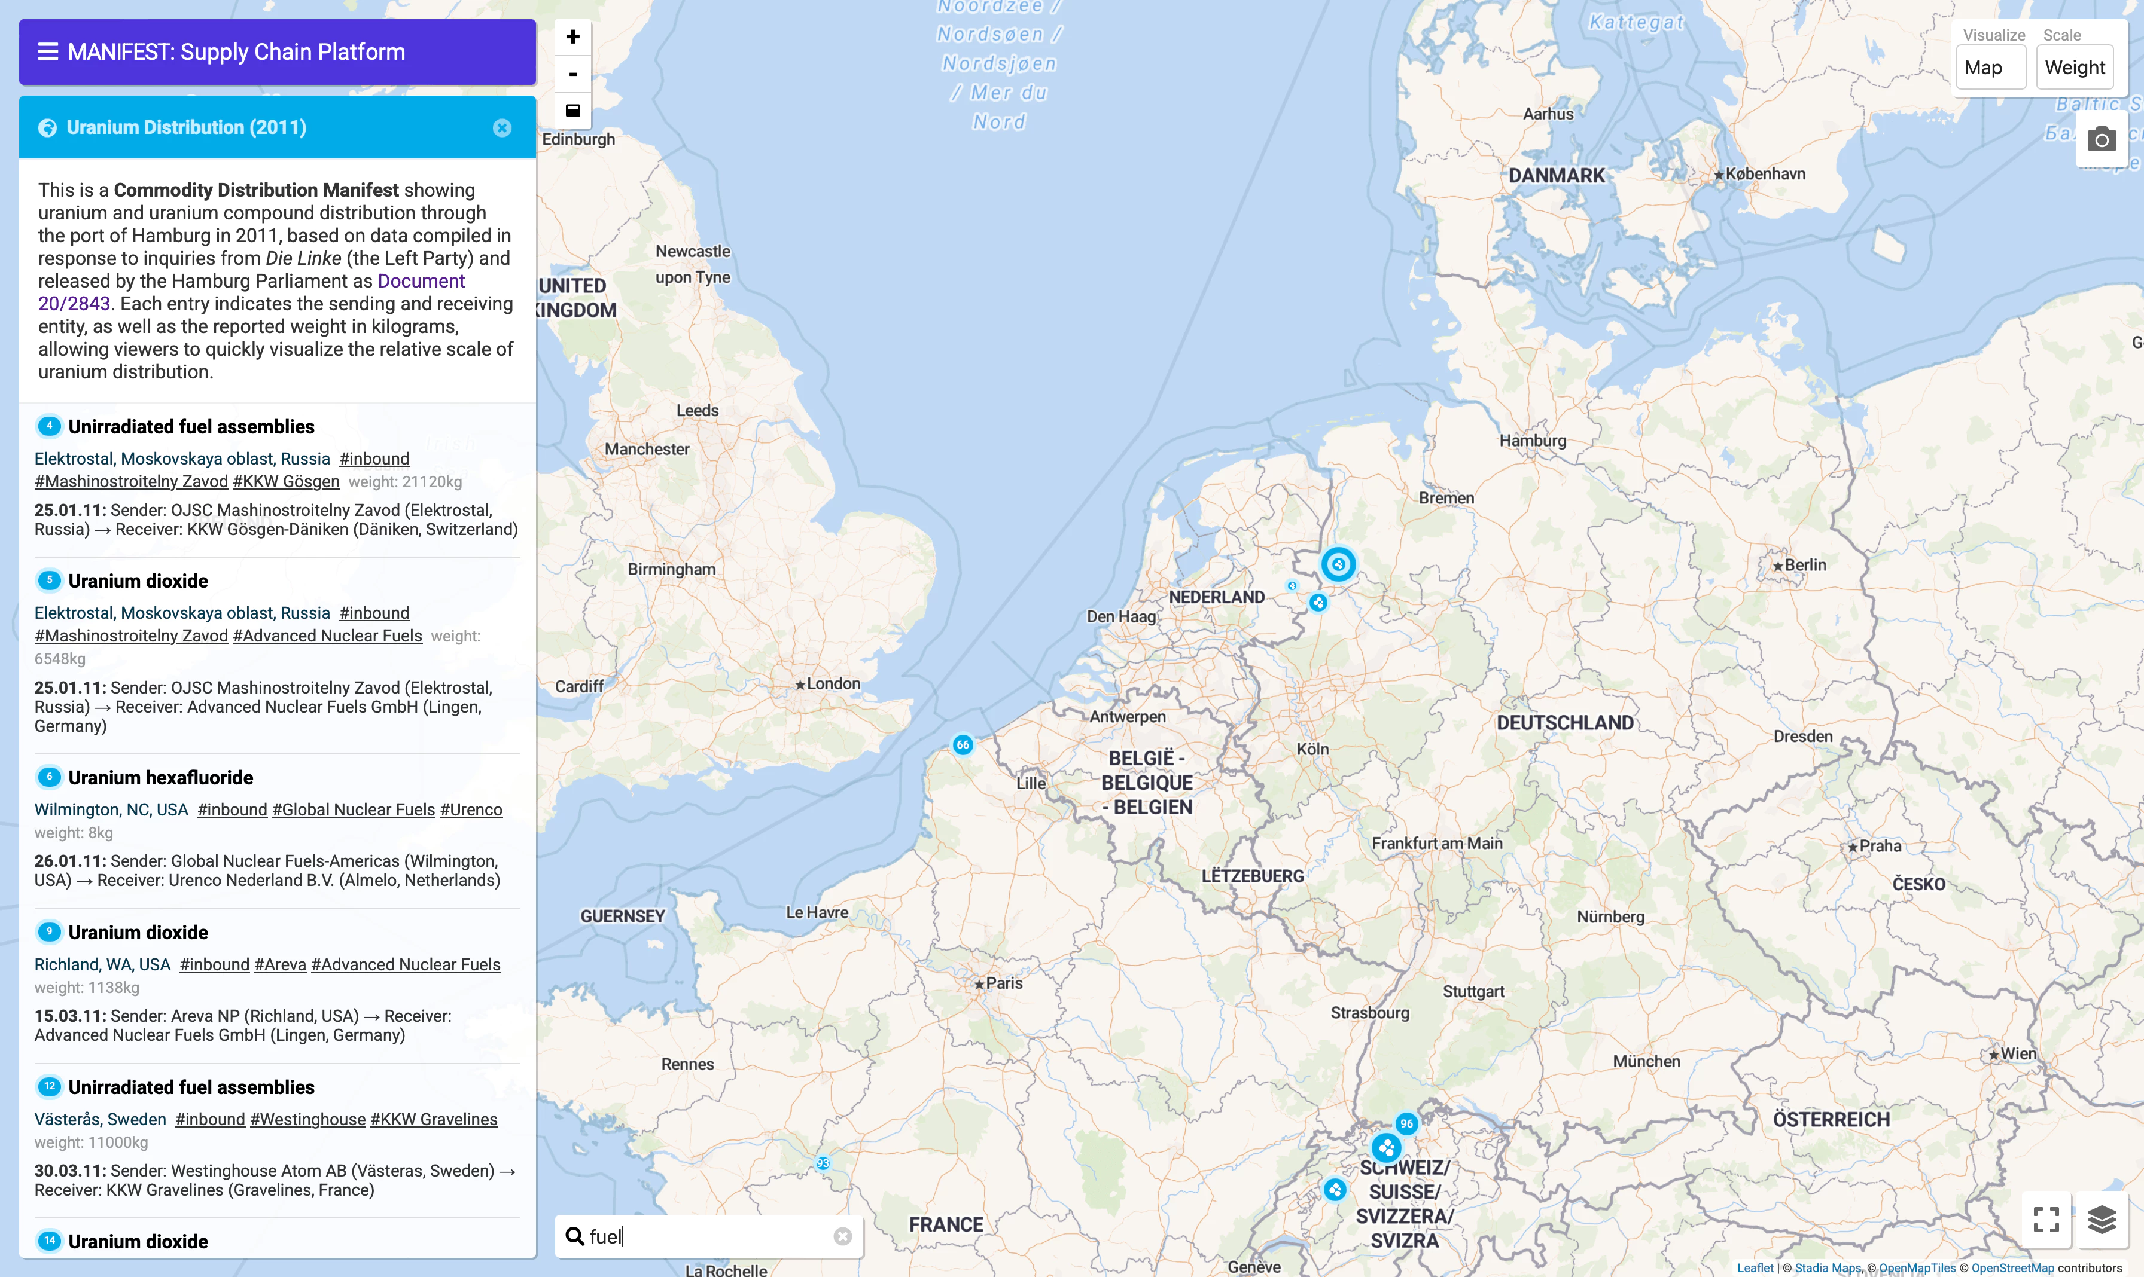Open the map layers selector

(x=2101, y=1220)
